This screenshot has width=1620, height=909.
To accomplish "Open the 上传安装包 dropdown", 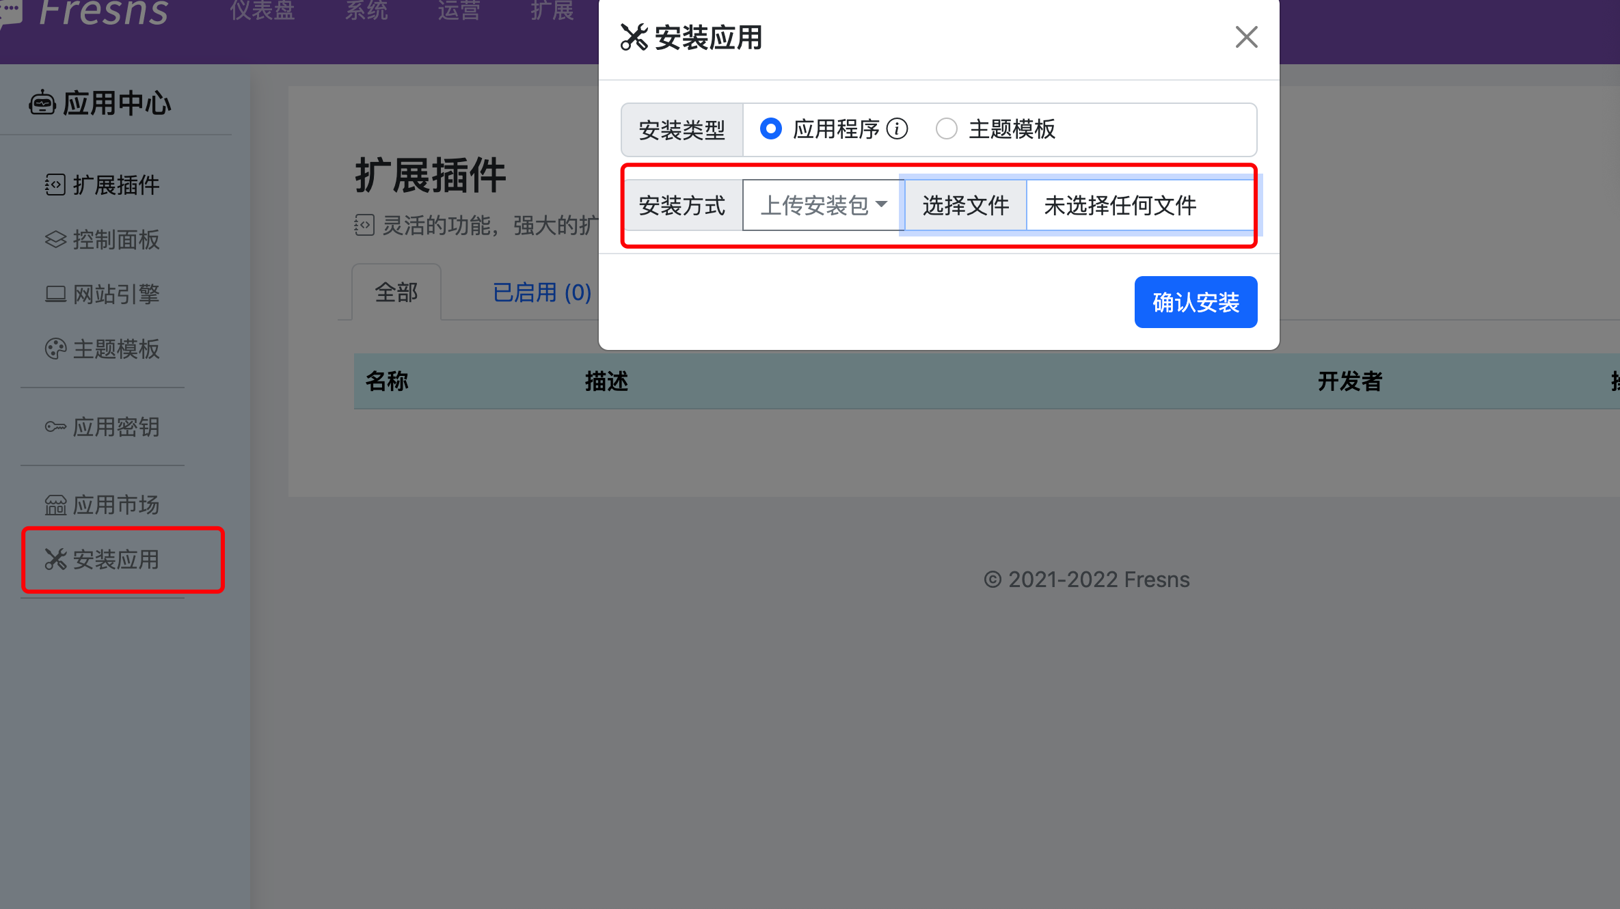I will click(824, 205).
